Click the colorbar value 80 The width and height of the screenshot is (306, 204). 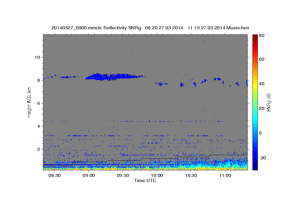click(262, 36)
